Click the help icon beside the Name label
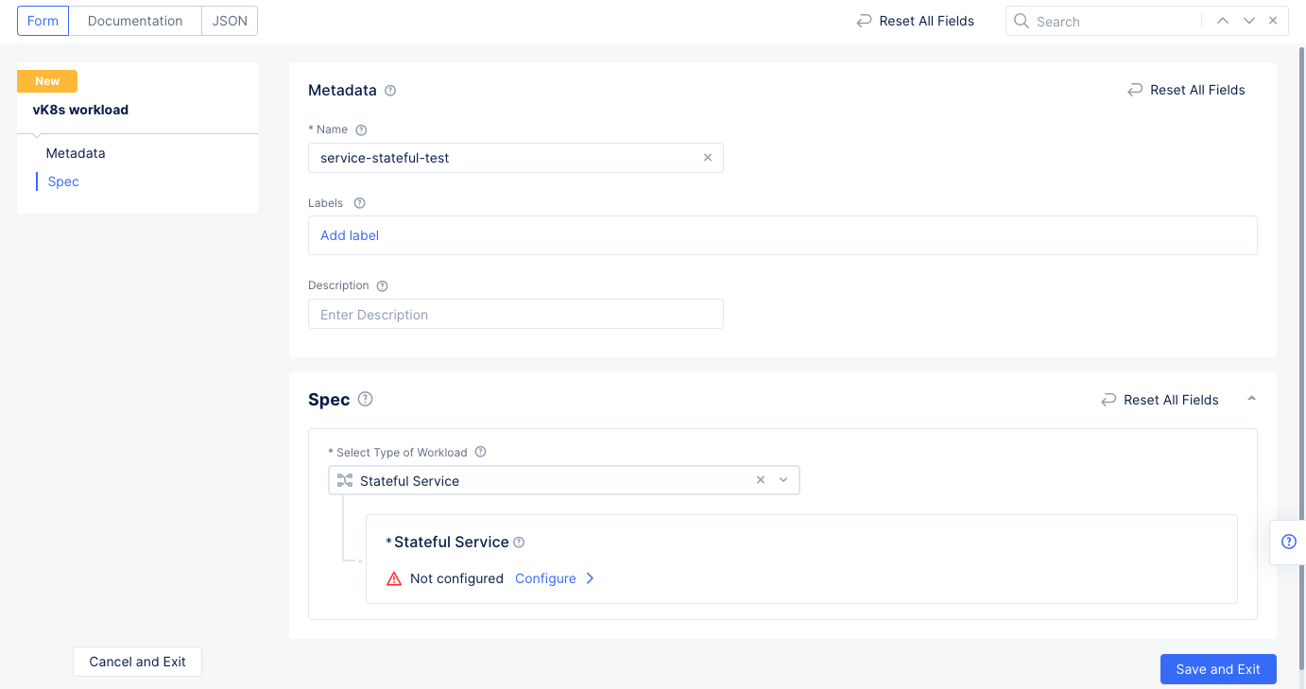 (361, 129)
